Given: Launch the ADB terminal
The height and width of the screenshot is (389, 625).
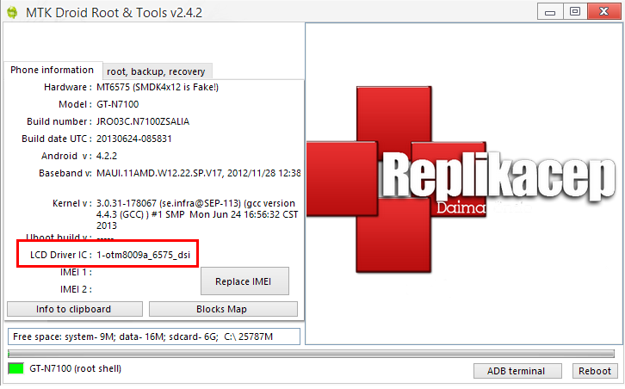Looking at the screenshot, I should tap(516, 371).
